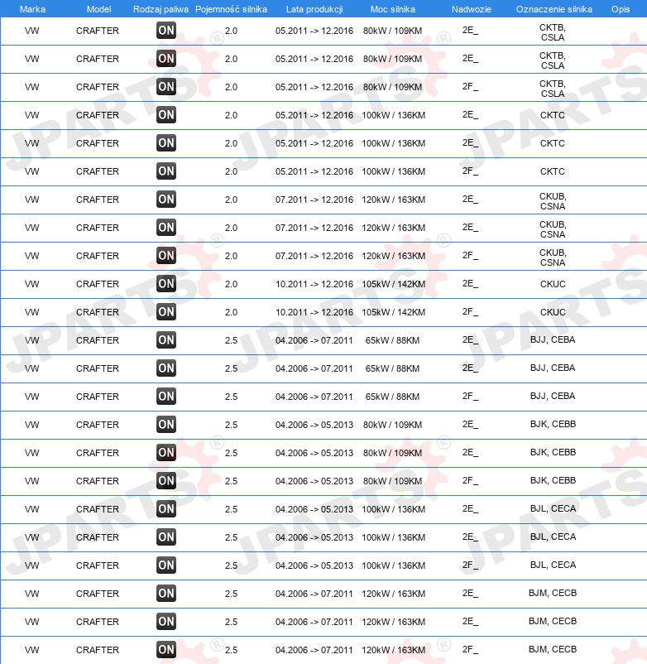
Task: Click BJK, CEBB engine code in the 2F_ row
Action: tap(553, 480)
